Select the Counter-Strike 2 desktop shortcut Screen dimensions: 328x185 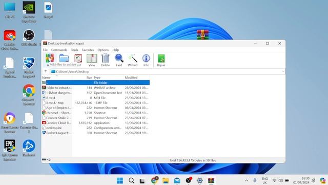point(29,123)
